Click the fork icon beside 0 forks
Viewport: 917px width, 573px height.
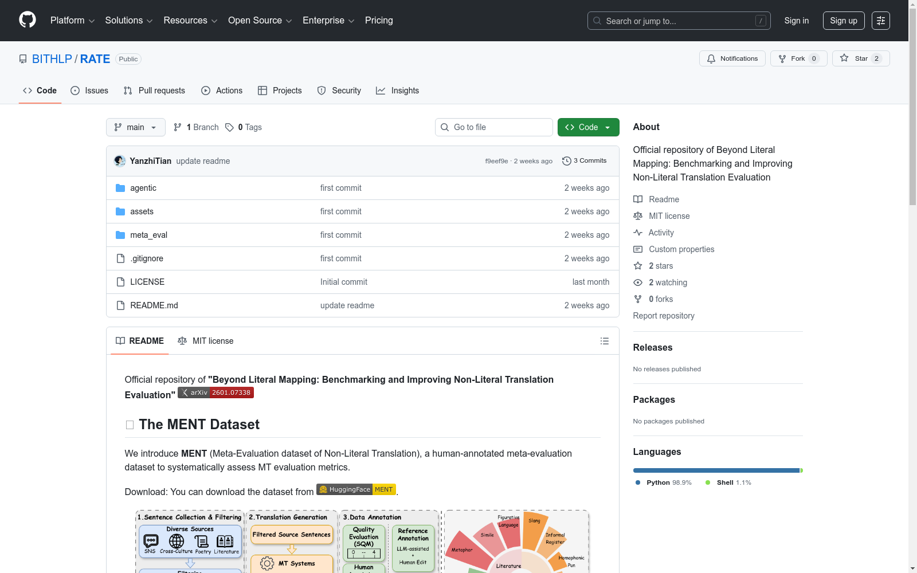coord(638,299)
